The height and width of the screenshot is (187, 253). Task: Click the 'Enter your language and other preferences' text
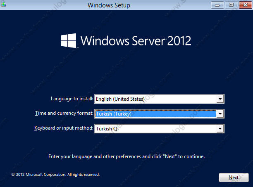coord(126,156)
